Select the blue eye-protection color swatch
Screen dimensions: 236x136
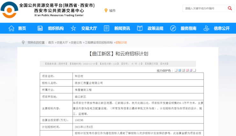tap(180, 70)
